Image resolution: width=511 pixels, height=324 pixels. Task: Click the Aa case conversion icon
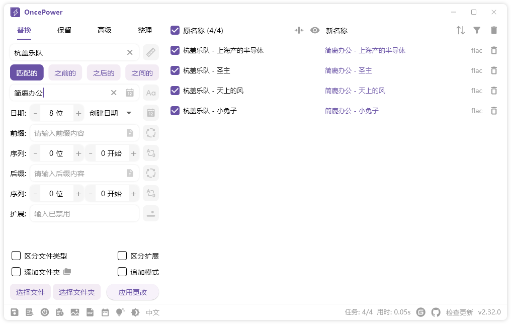coord(150,93)
